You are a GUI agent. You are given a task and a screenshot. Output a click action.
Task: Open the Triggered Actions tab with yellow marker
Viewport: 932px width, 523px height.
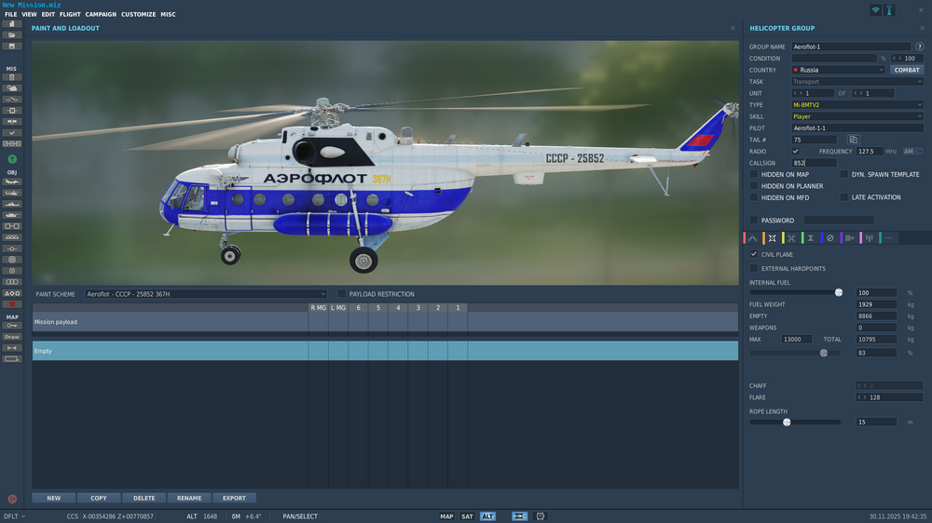tap(791, 238)
